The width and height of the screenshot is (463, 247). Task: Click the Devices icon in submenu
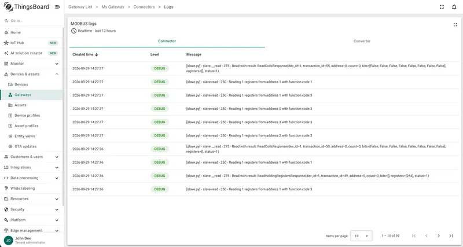(x=10, y=84)
